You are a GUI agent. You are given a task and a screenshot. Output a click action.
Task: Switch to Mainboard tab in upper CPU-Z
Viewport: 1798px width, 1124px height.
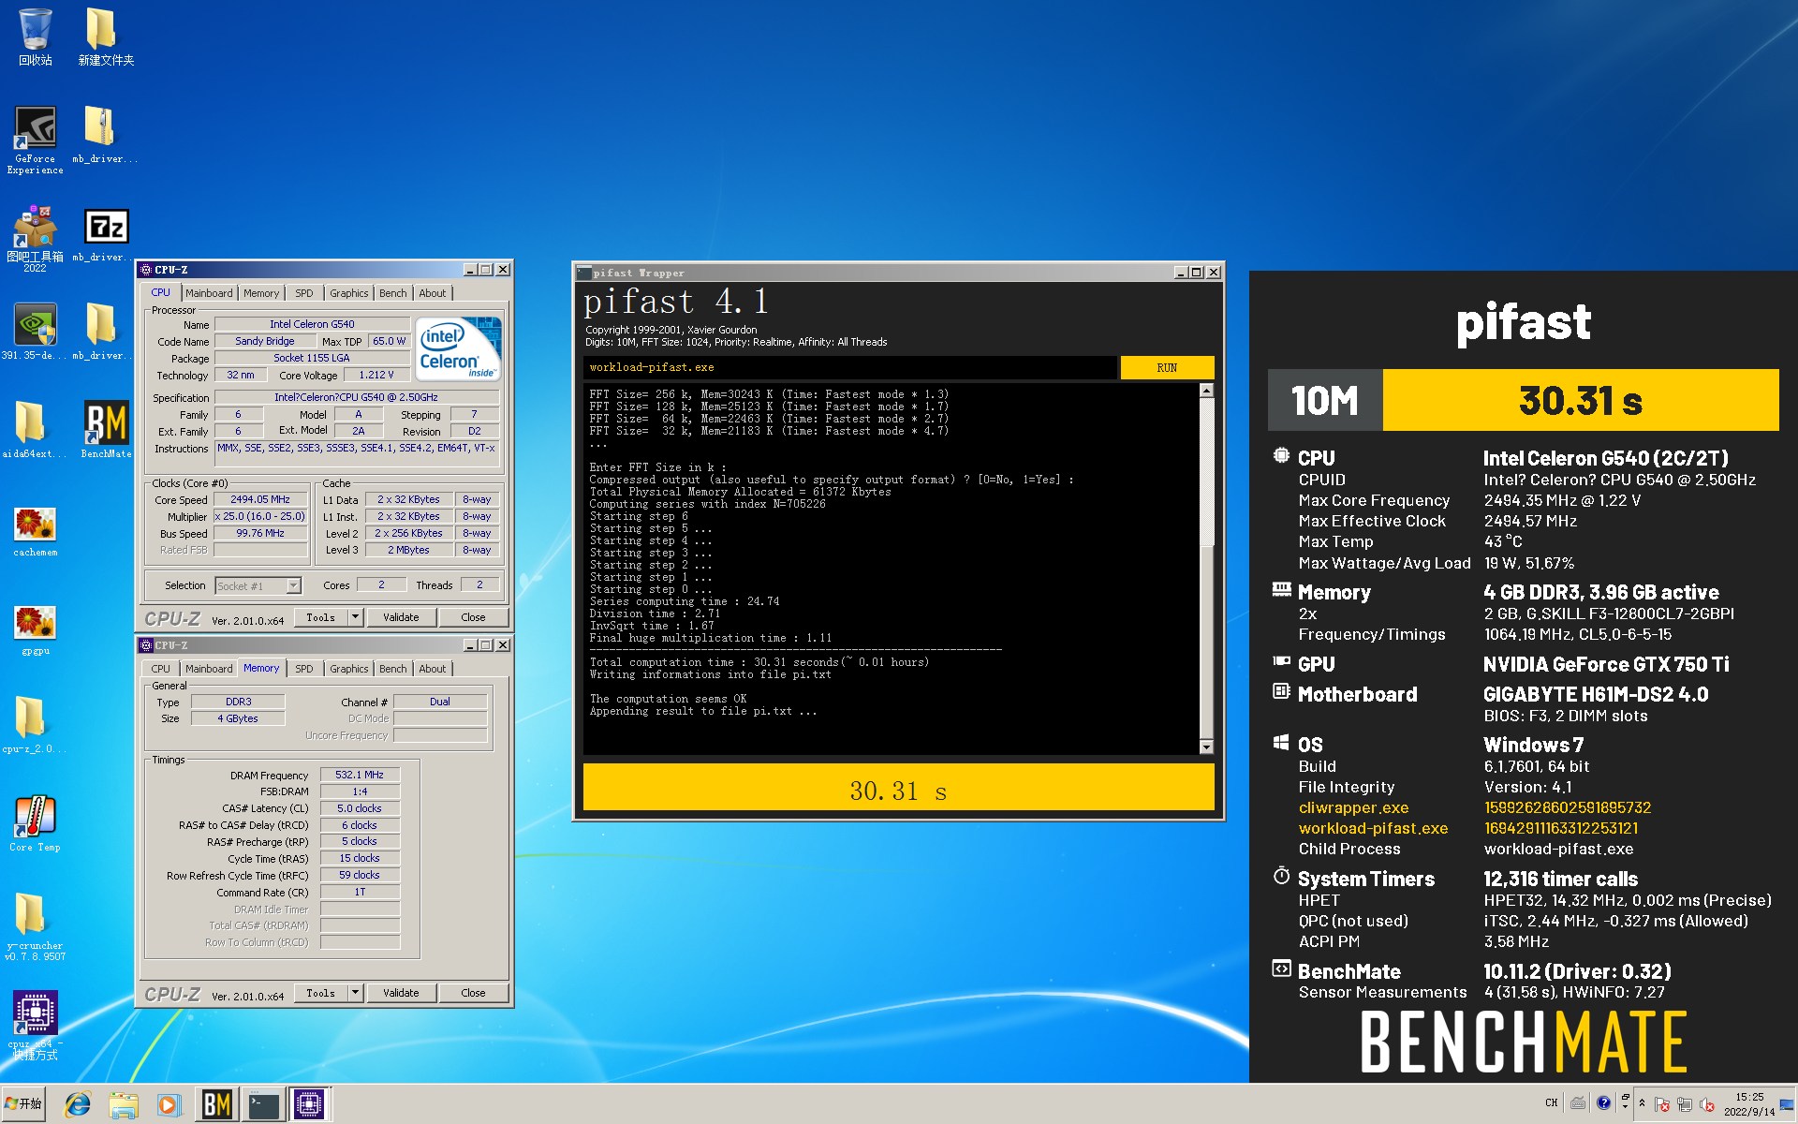(209, 293)
